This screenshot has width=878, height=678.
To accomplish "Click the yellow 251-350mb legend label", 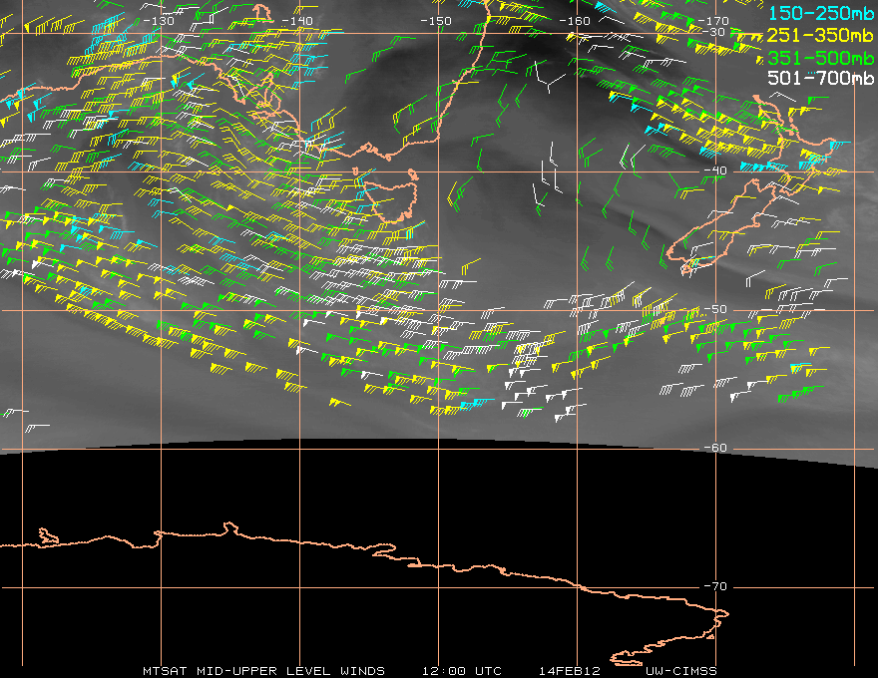I will (820, 35).
